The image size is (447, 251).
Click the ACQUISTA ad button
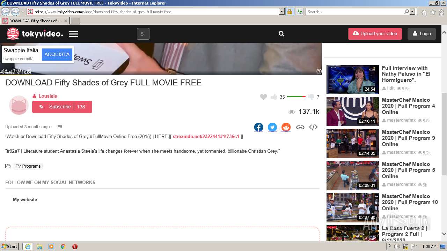click(57, 54)
